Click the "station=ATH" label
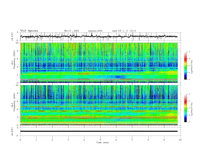Screen dimensions: 203x157 95,31
